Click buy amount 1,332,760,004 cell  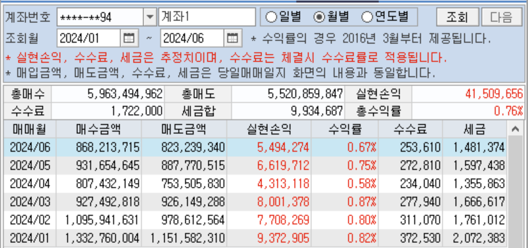tap(98, 238)
